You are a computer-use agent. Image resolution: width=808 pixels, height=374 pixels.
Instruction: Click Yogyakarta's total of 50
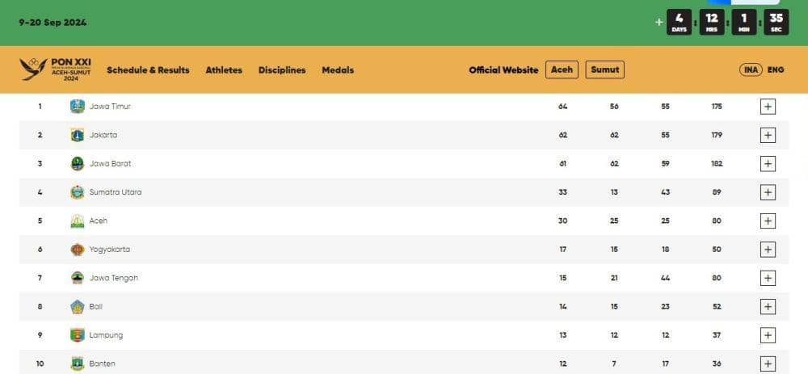coord(716,250)
